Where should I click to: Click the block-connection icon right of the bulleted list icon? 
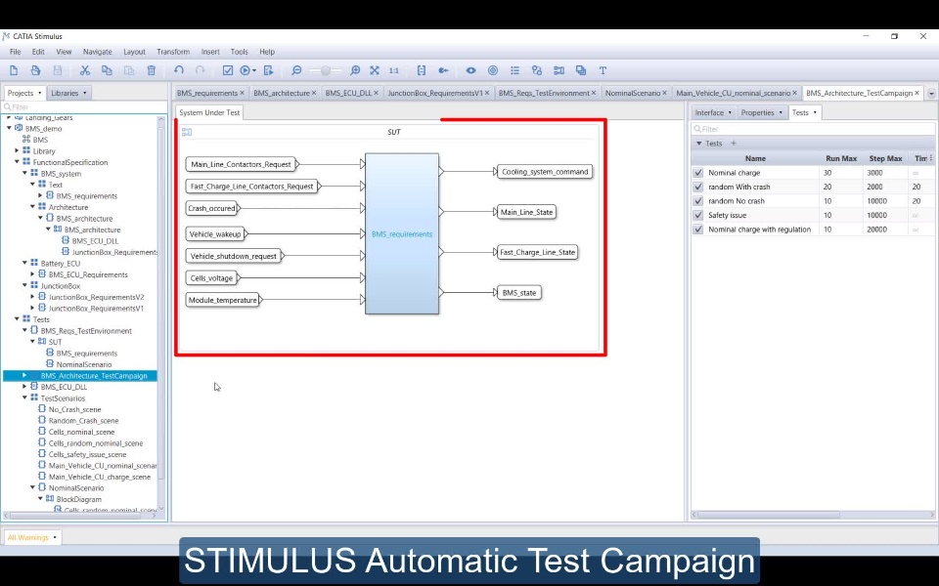537,70
